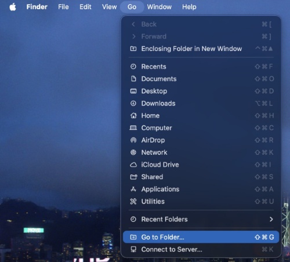Go to the Applications folder
Screen dimensions: 290x262
201,189
